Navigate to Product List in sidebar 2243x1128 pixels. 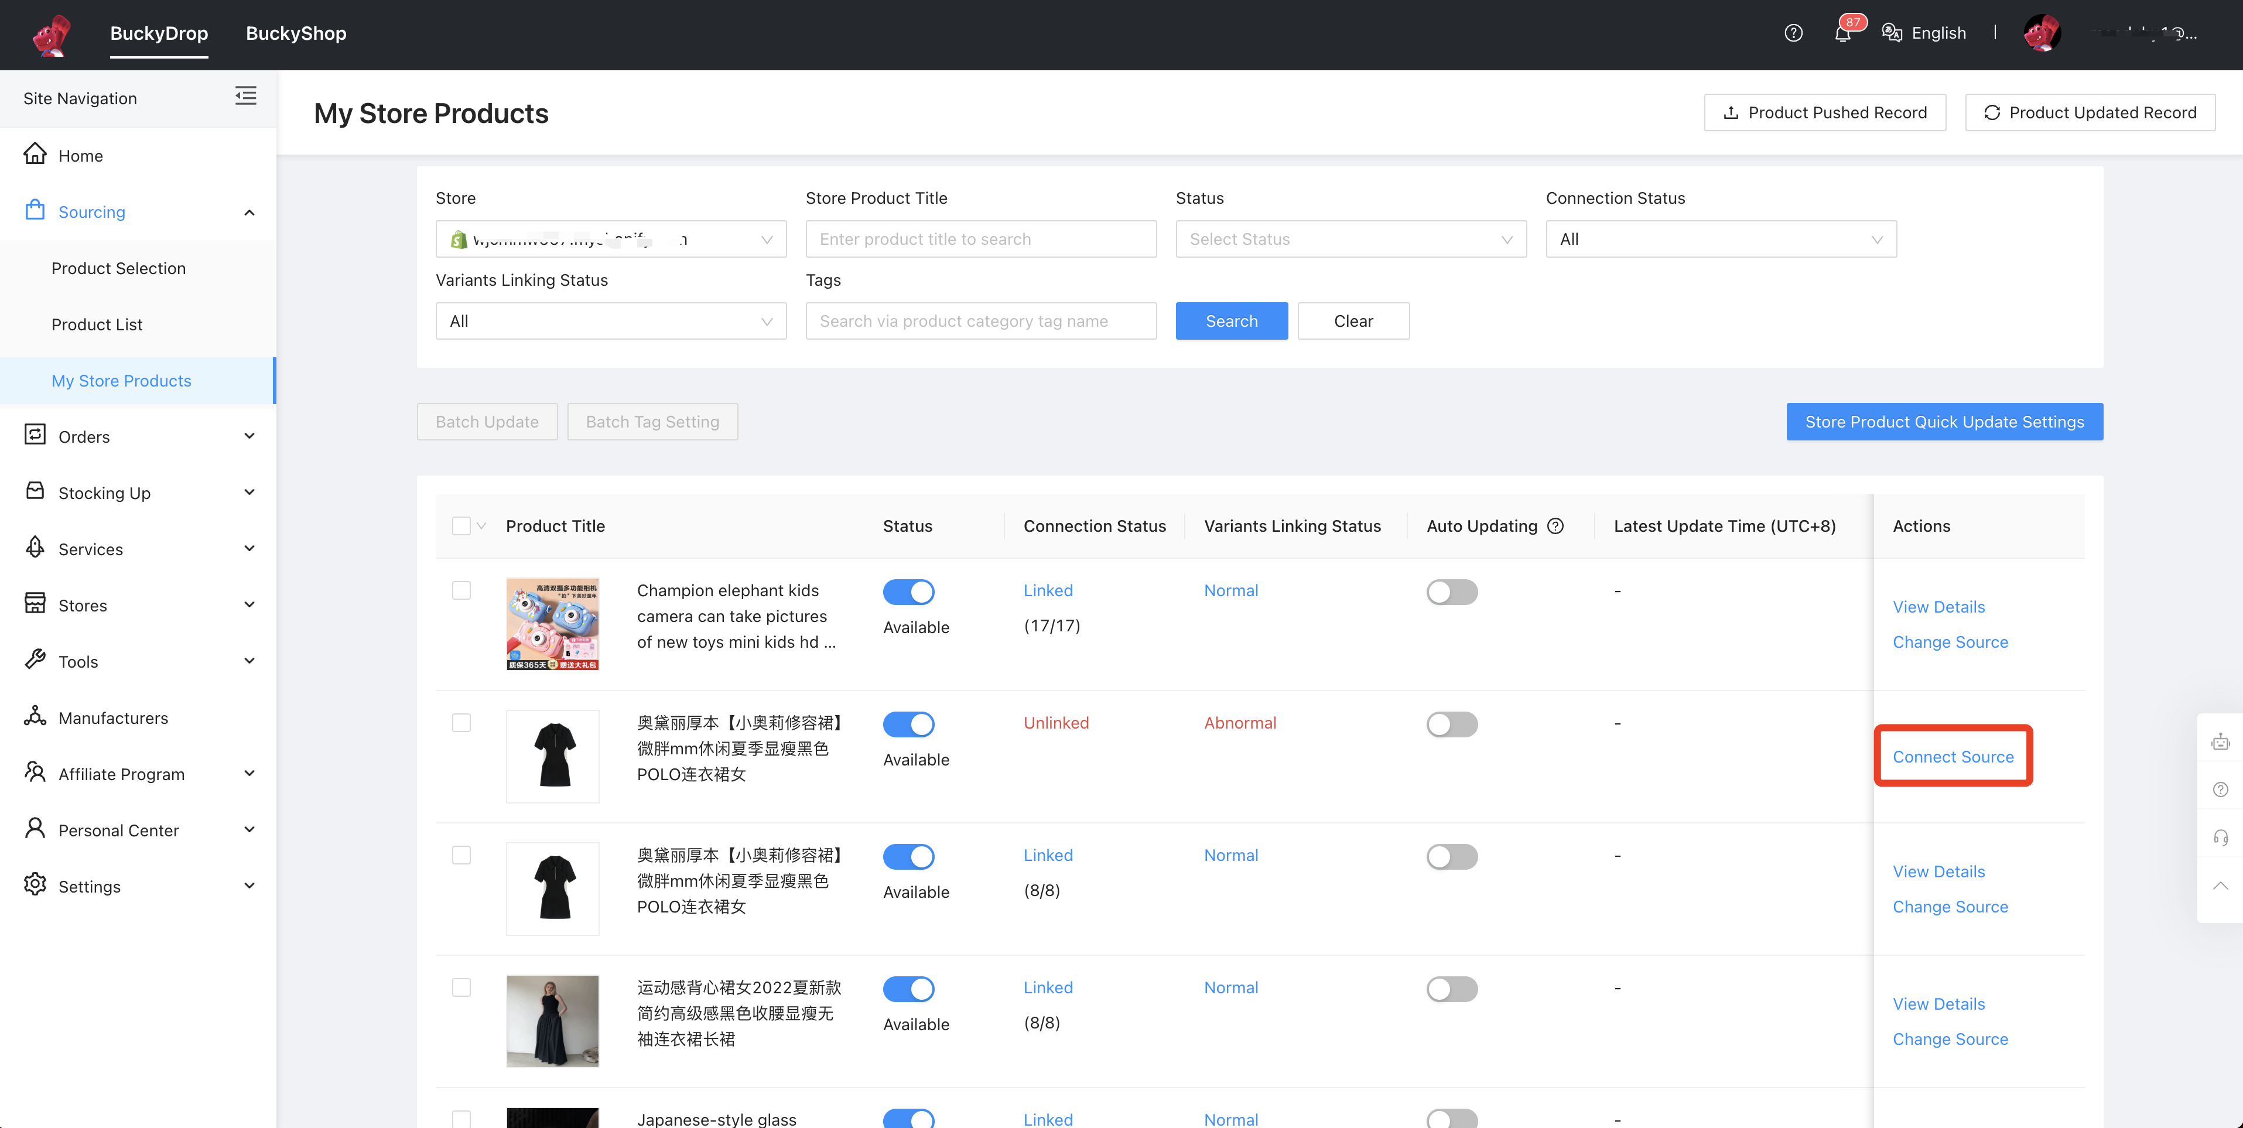96,324
